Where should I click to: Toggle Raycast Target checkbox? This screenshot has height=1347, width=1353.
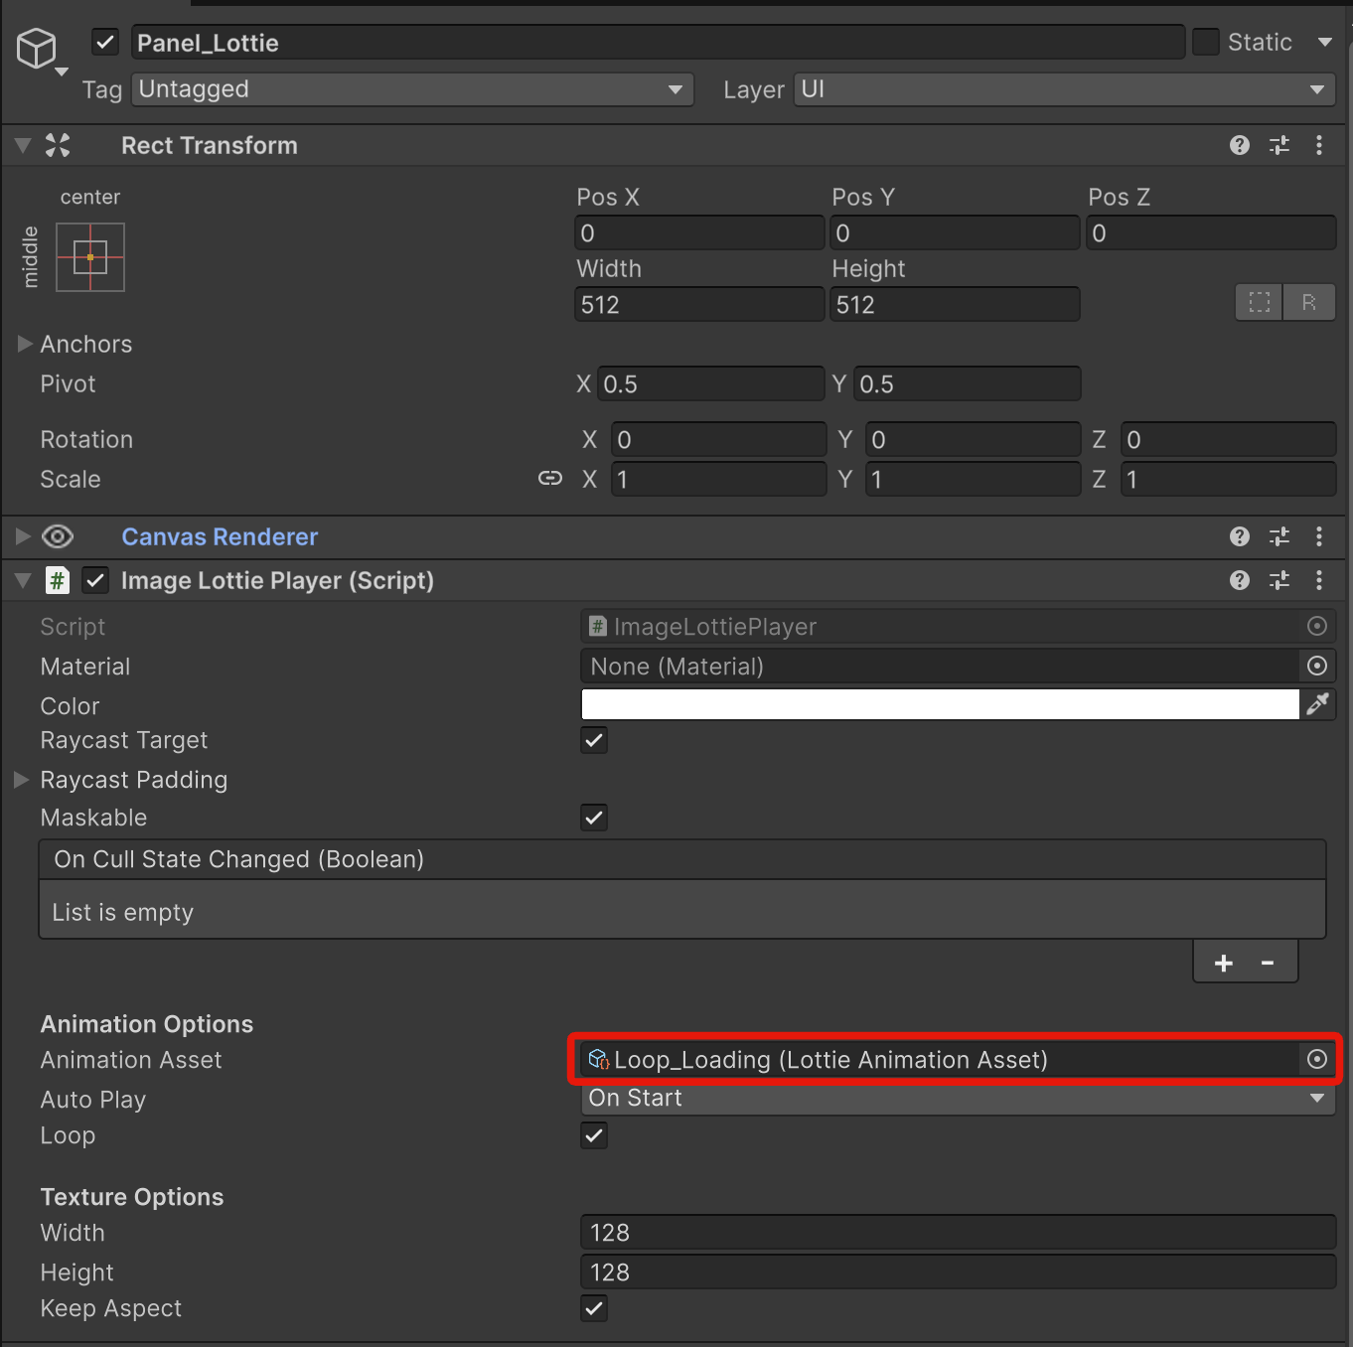click(x=594, y=740)
